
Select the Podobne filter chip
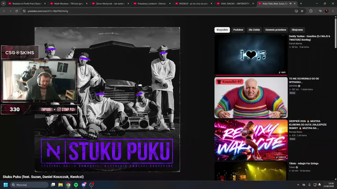click(x=238, y=30)
